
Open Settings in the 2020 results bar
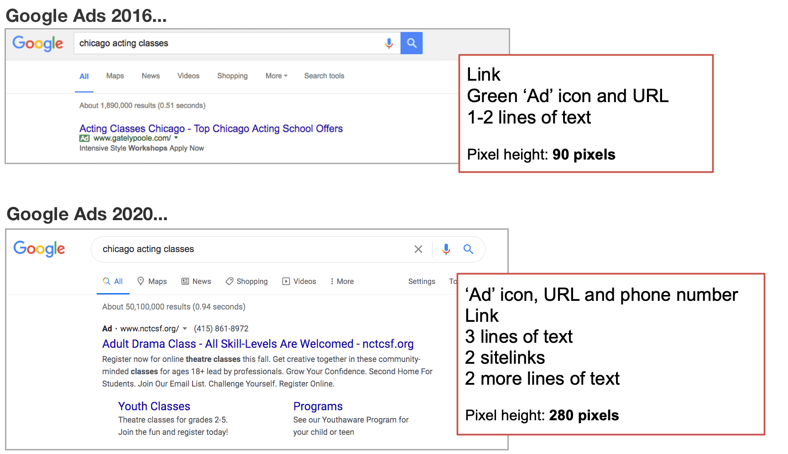point(422,281)
